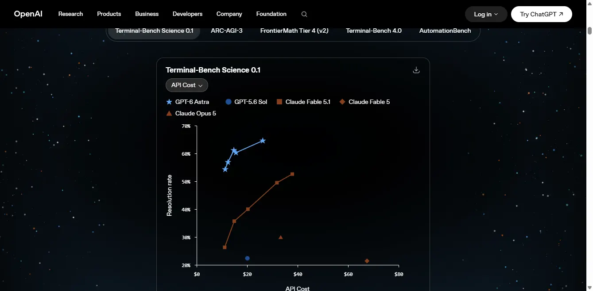Download the Terminal-Bench Science chart
This screenshot has width=593, height=291.
click(416, 70)
